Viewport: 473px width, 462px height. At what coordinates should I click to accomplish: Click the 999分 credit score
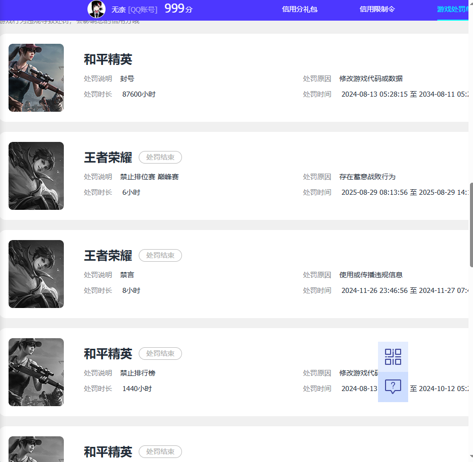(178, 9)
